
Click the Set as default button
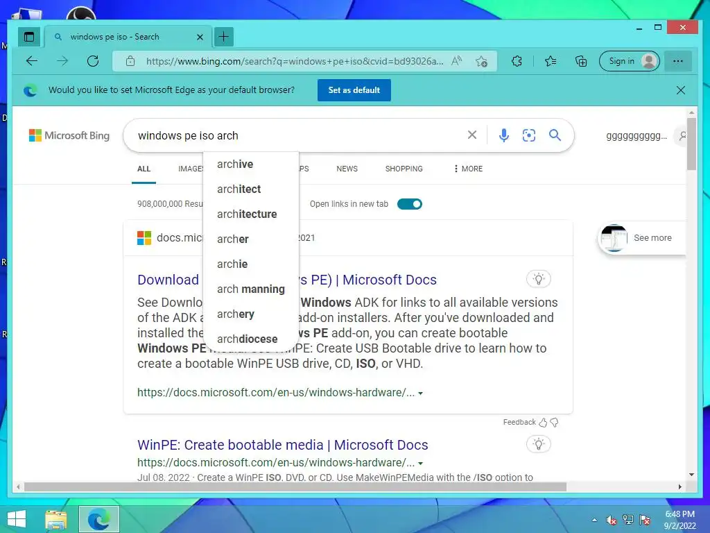354,90
